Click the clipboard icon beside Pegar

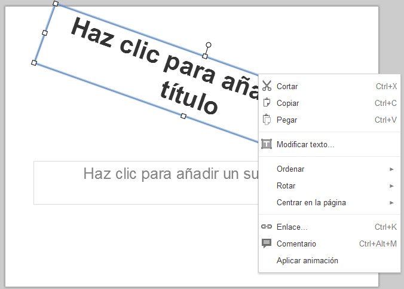click(x=267, y=120)
